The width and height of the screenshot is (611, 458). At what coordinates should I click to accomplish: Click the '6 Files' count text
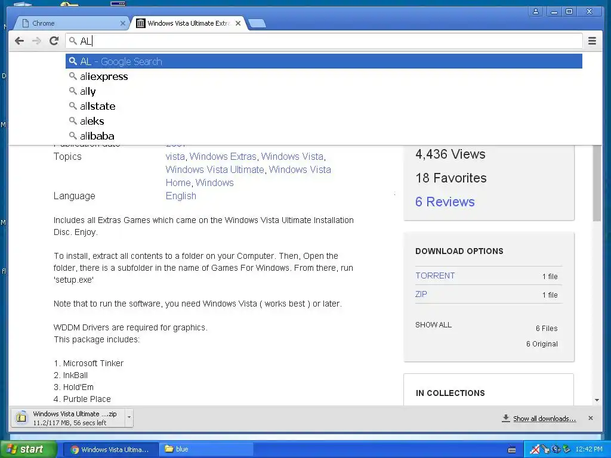click(x=547, y=329)
